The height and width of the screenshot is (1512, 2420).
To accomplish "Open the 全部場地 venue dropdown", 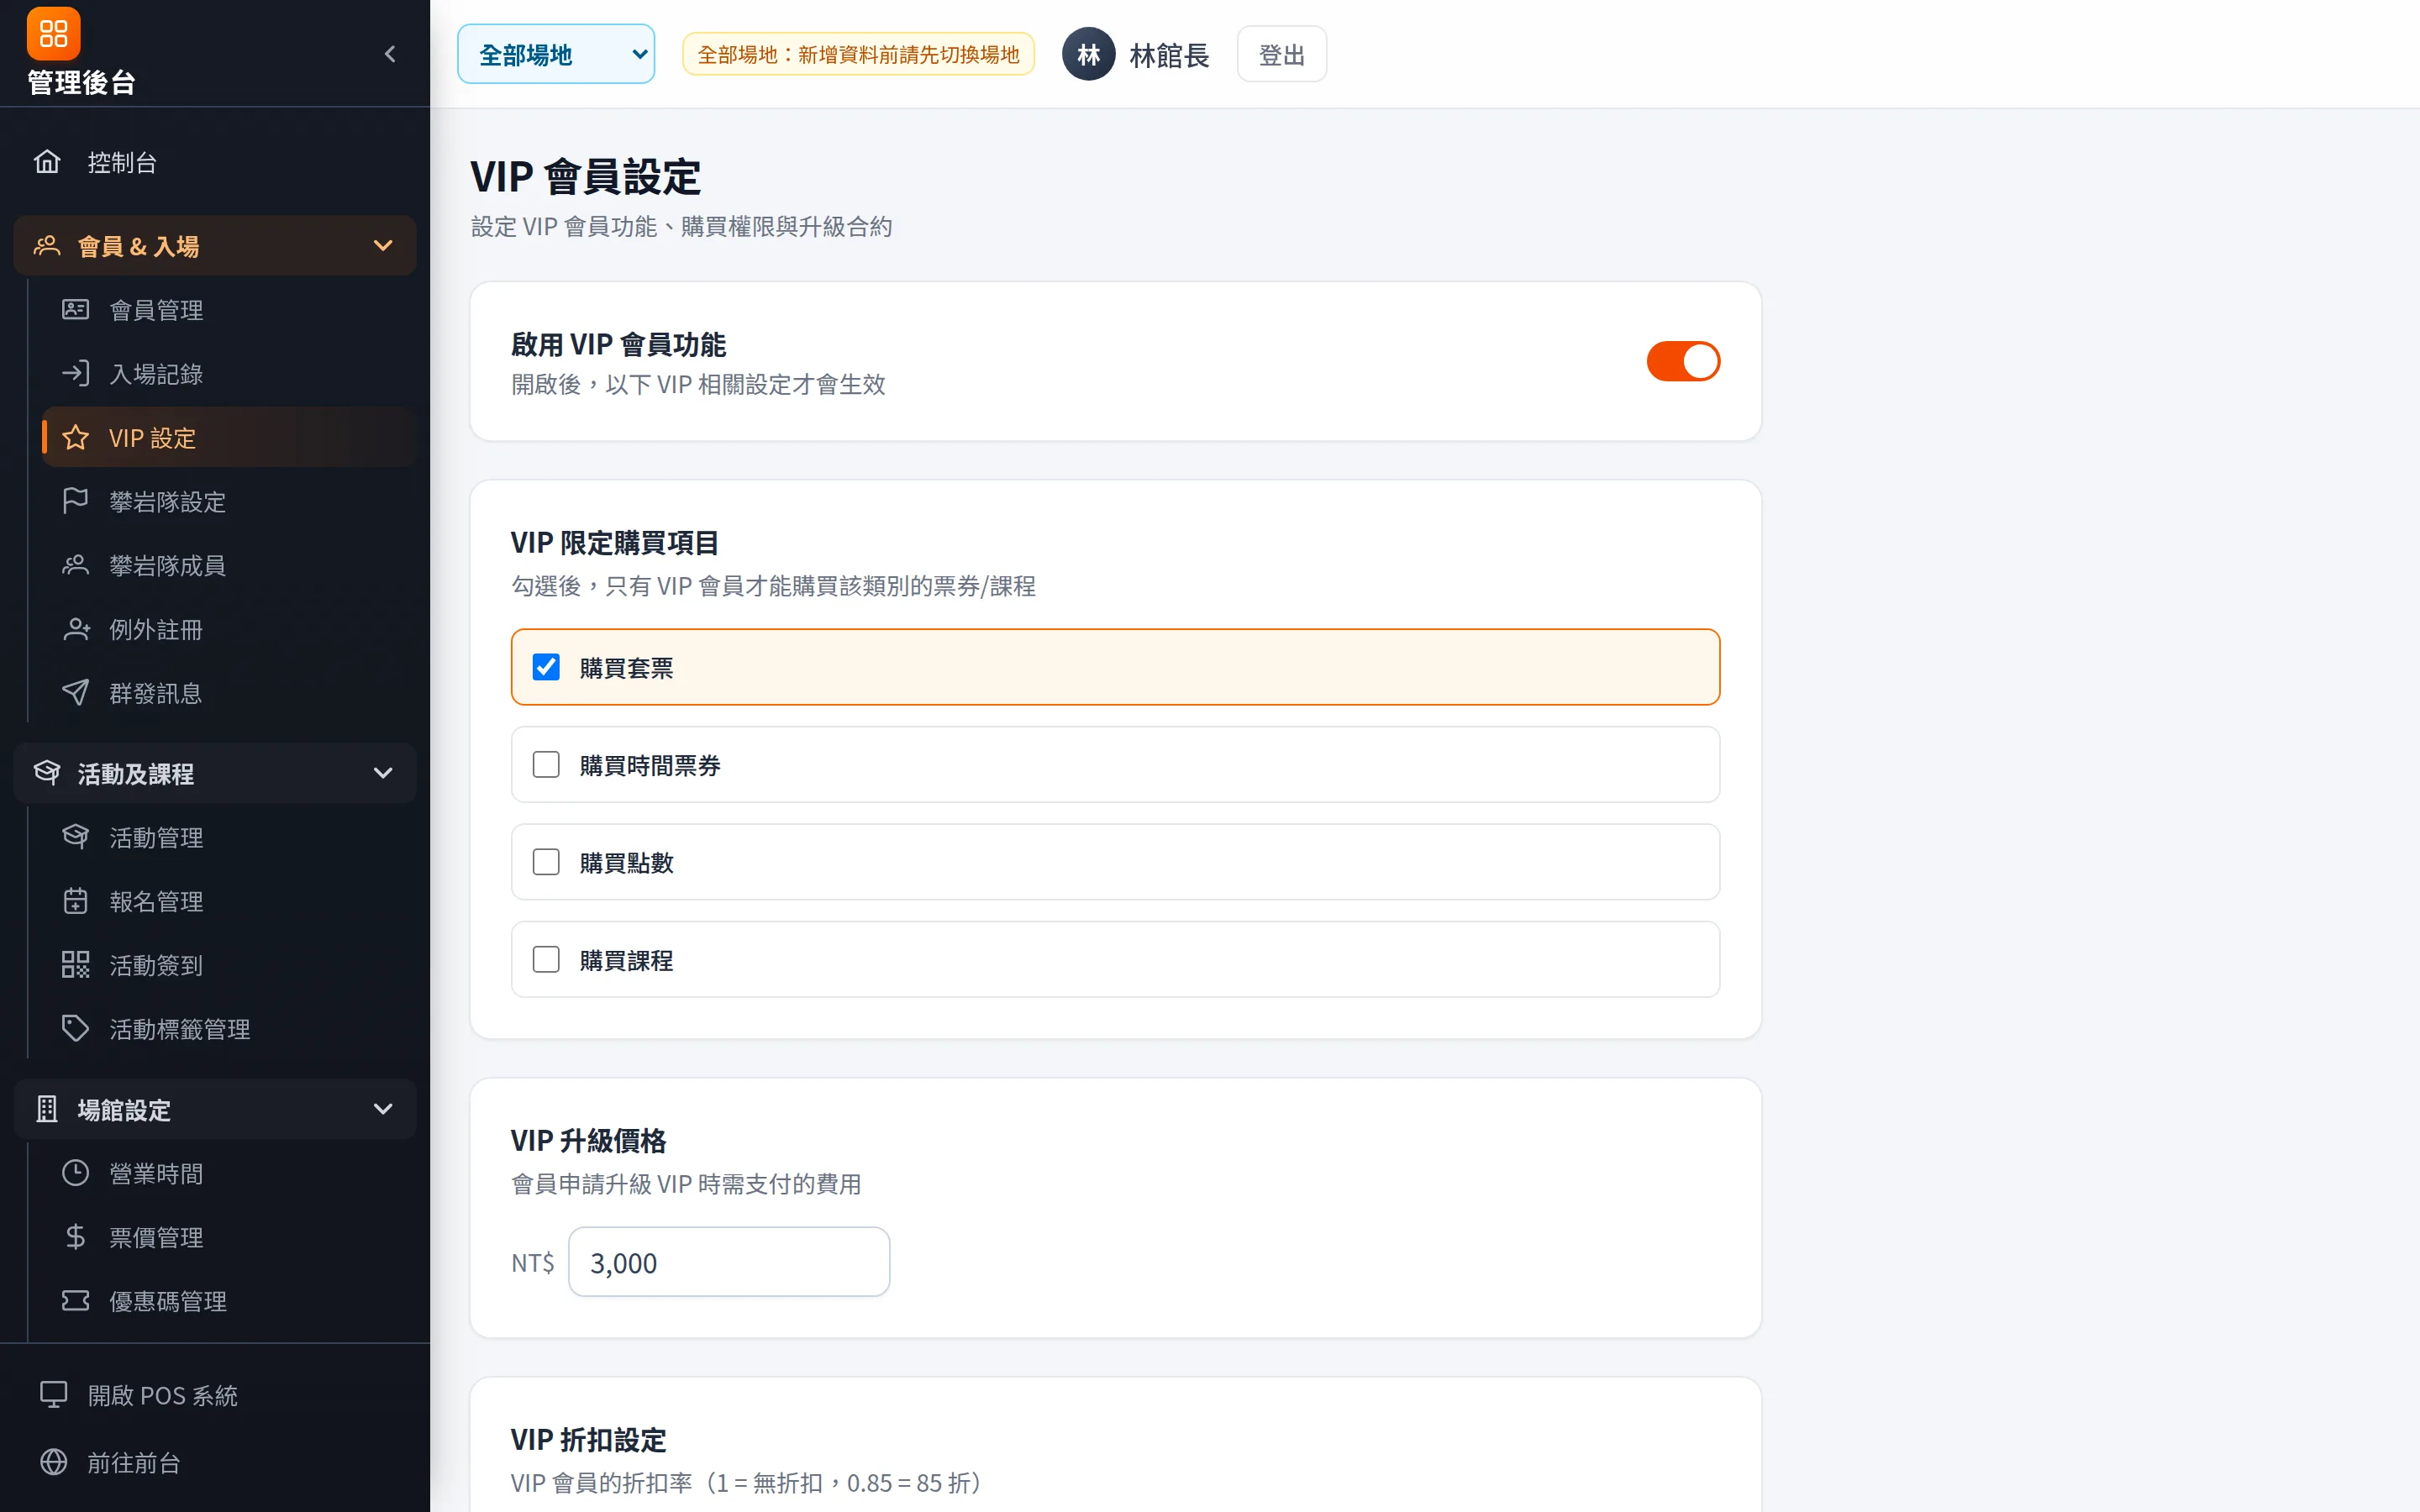I will [x=556, y=54].
